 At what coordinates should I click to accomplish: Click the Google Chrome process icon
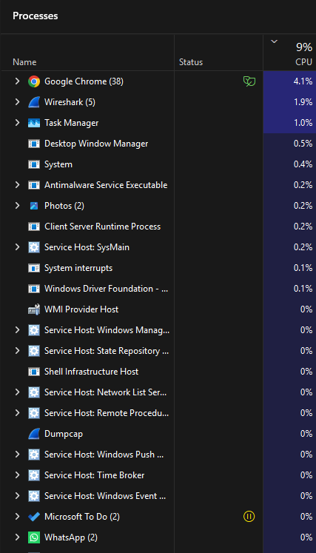pyautogui.click(x=34, y=81)
